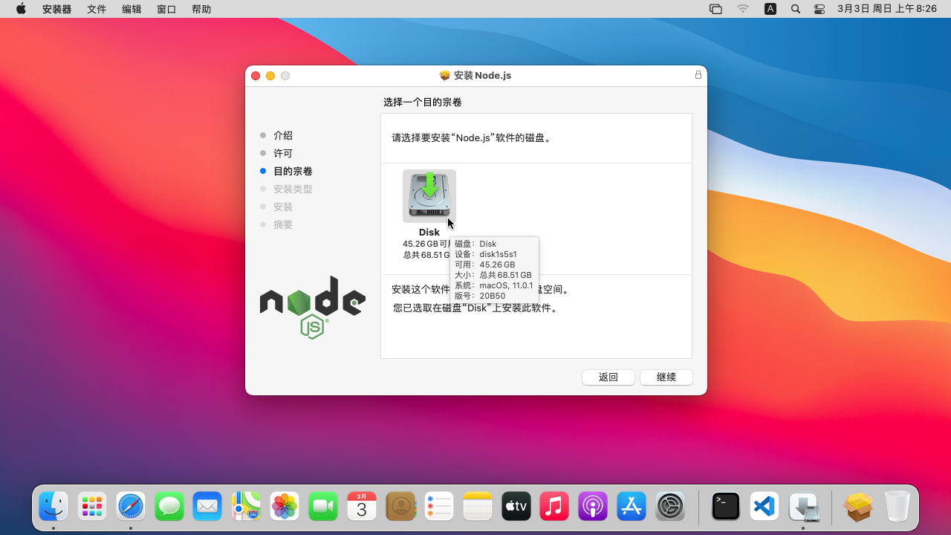The height and width of the screenshot is (535, 951).
Task: Open Visual Studio Code from the Dock
Action: coord(765,507)
